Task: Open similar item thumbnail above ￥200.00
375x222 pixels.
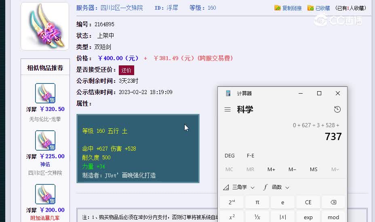Action: pyautogui.click(x=45, y=194)
